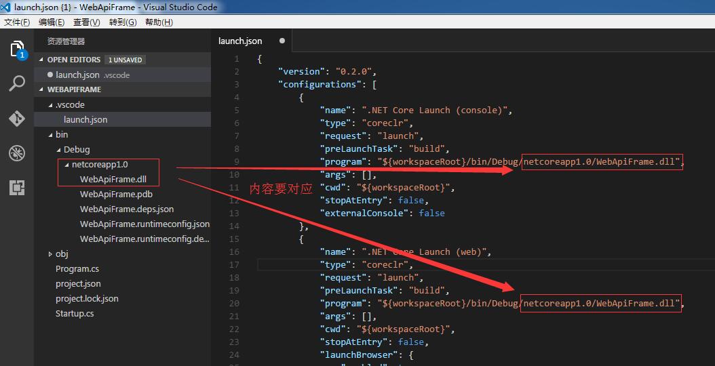This screenshot has width=715, height=366.
Task: Click "version" key on line 2
Action: pyautogui.click(x=301, y=72)
